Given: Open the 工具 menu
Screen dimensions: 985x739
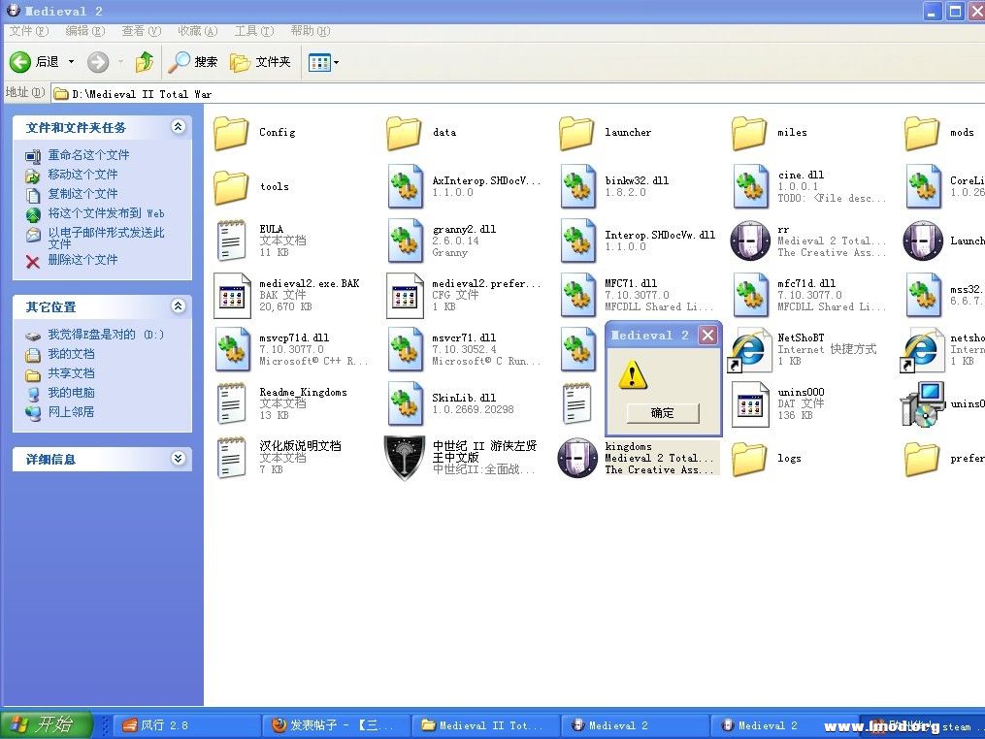Looking at the screenshot, I should [x=253, y=30].
